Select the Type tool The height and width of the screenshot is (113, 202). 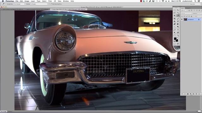coord(178,30)
